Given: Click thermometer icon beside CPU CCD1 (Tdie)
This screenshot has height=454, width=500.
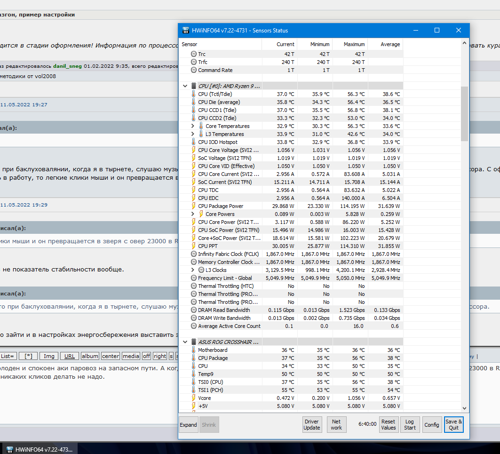Looking at the screenshot, I should click(x=194, y=110).
